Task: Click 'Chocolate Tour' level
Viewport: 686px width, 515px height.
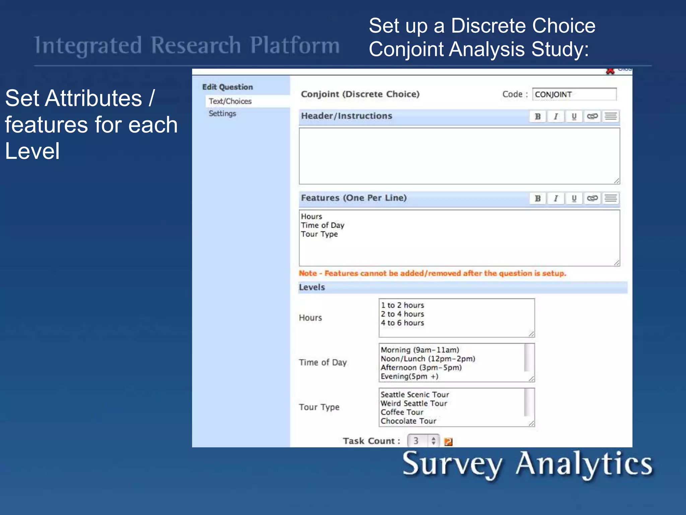Action: click(408, 421)
